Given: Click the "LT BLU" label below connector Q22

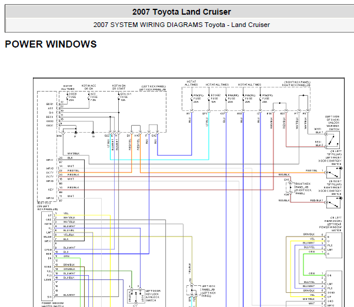Looking at the screenshot, I should coord(108,143).
